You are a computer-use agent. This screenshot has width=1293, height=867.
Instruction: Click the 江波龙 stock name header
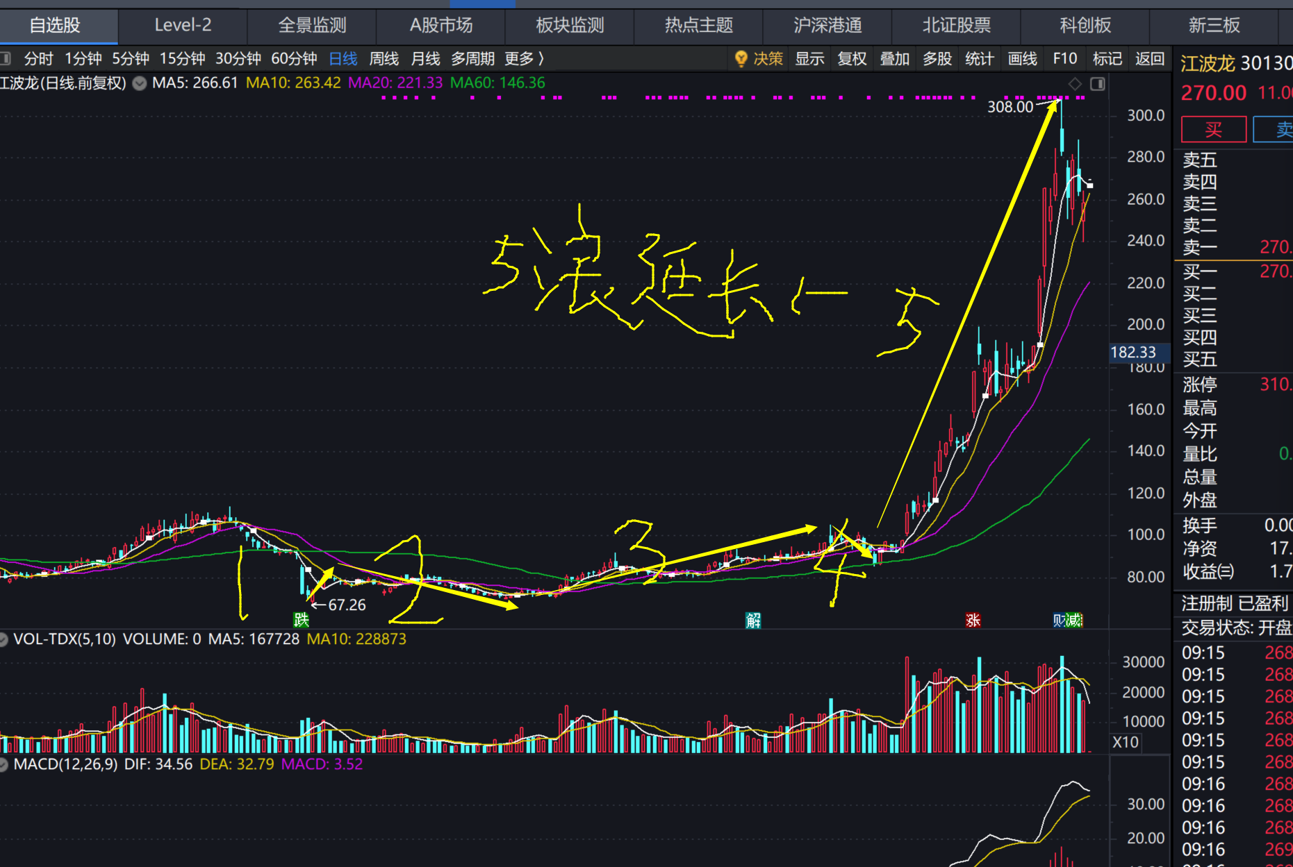coord(1208,64)
